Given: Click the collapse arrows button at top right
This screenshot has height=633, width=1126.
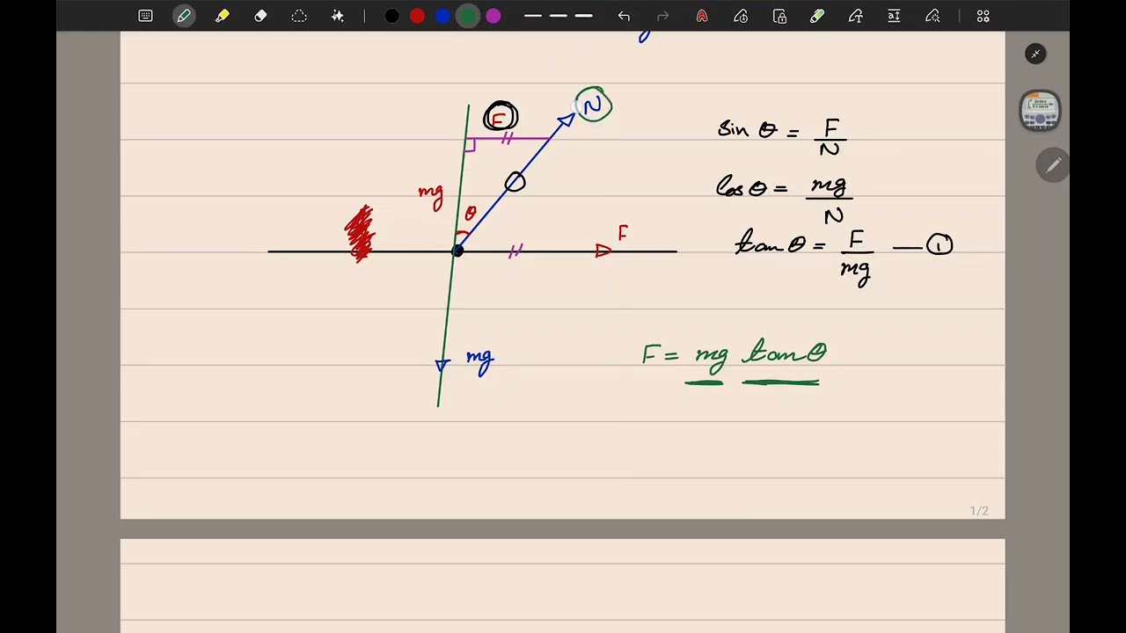Looking at the screenshot, I should pyautogui.click(x=1035, y=55).
